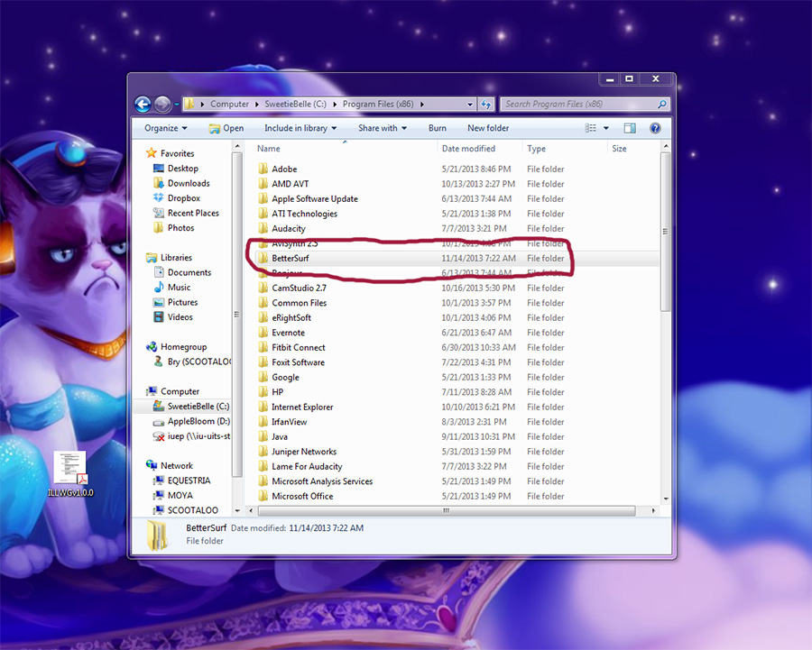
Task: Open the address bar history dropdown arrow
Action: tap(470, 104)
